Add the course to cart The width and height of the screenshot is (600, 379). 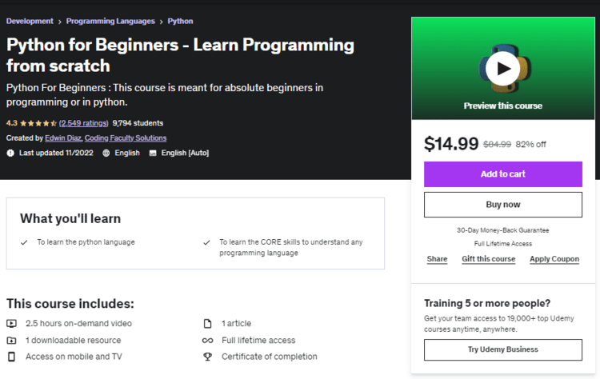click(503, 174)
